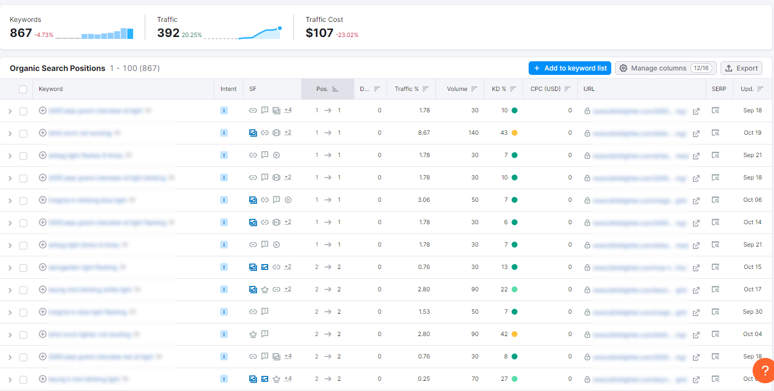The height and width of the screenshot is (391, 774).
Task: Expand the row with KD 8
Action: coord(10,357)
